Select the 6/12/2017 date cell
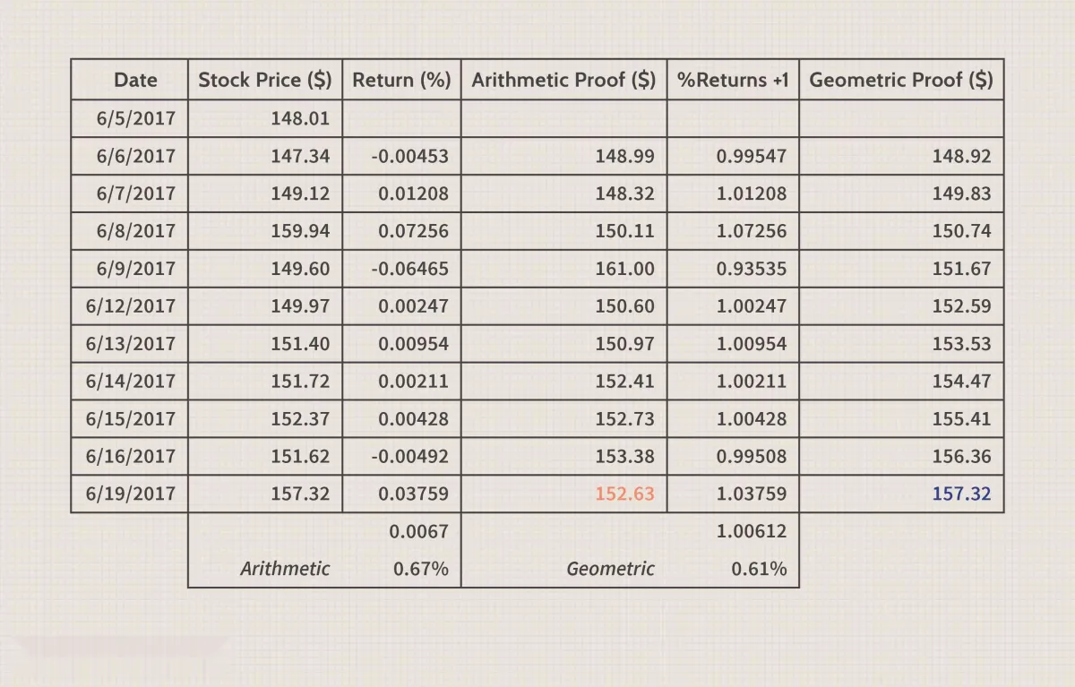 pyautogui.click(x=131, y=306)
